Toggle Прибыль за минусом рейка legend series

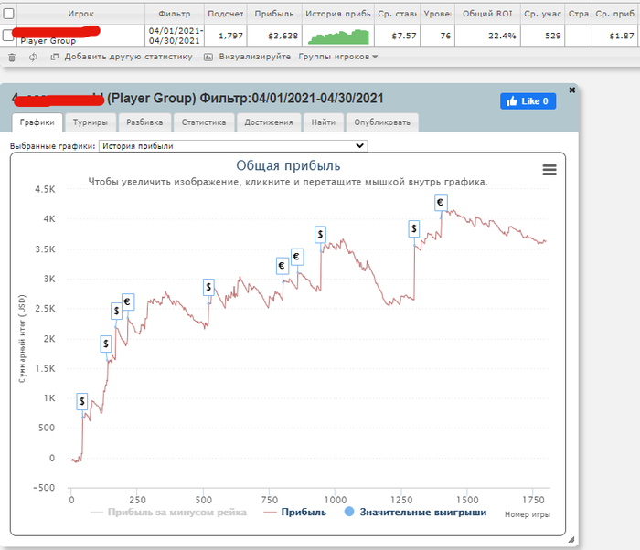[x=168, y=512]
